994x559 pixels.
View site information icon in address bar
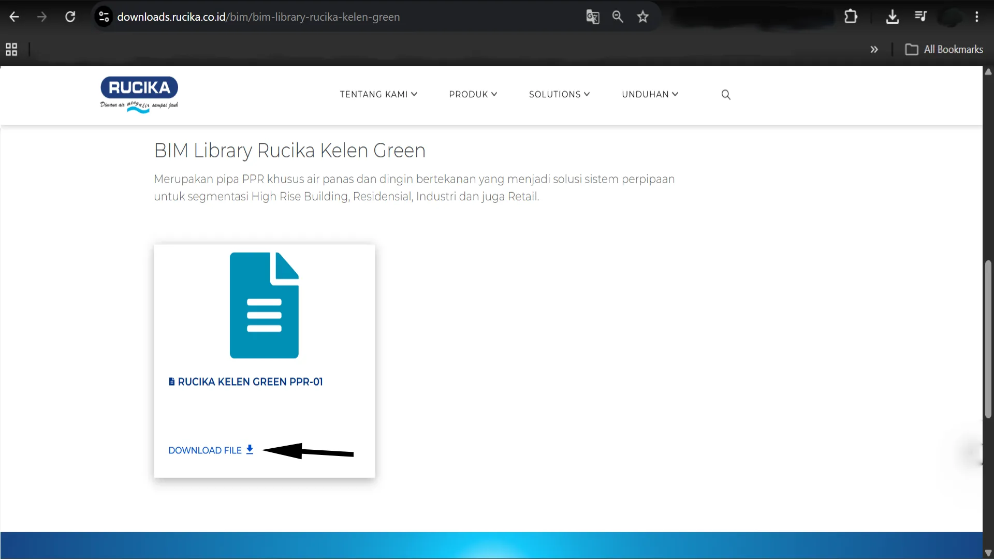click(104, 17)
